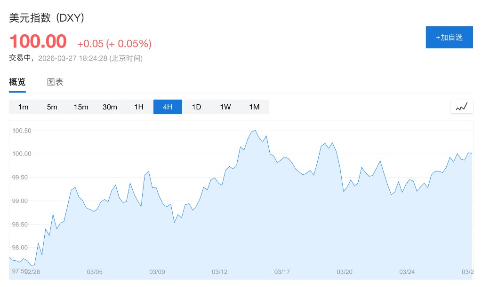Click the 美元指数 (DXY) title

pos(47,18)
